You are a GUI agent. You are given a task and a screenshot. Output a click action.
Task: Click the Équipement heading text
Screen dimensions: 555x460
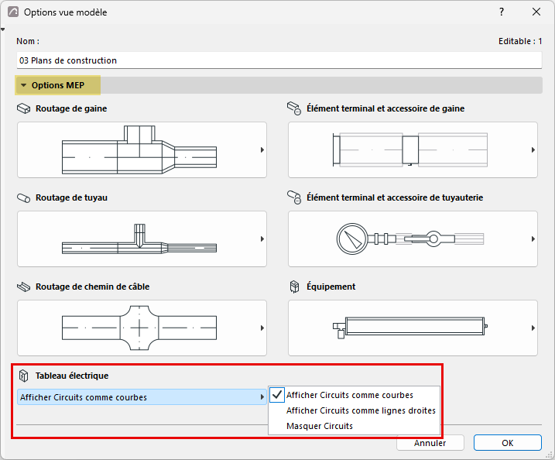click(331, 286)
